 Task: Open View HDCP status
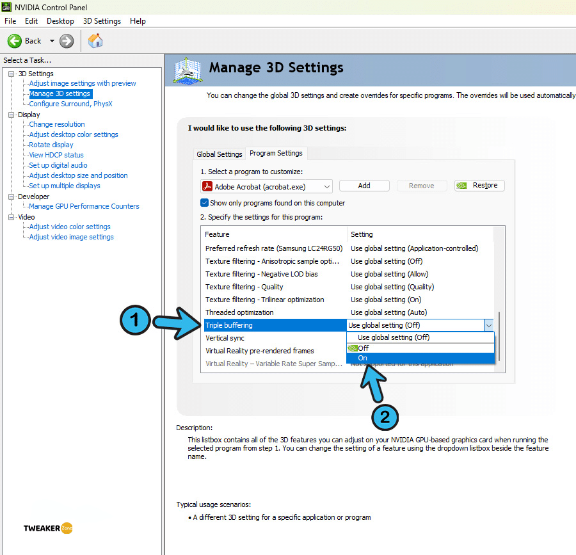pyautogui.click(x=56, y=155)
